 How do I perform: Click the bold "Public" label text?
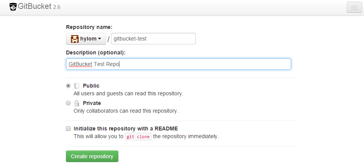91,86
